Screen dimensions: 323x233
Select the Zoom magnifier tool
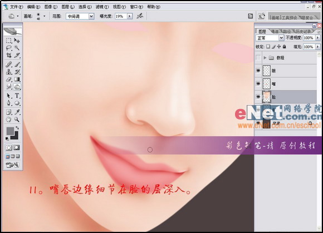tap(17, 120)
